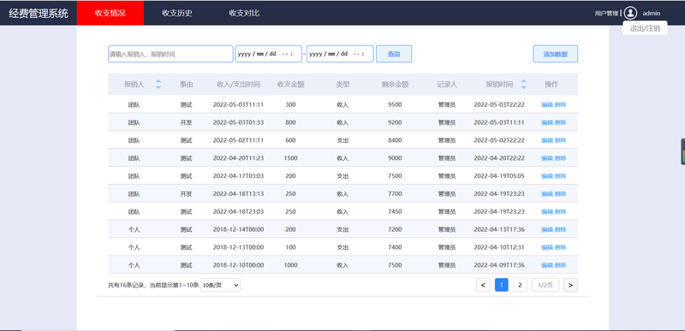Viewport: 685px width, 331px height.
Task: Select 退出/注销 option
Action: 645,28
